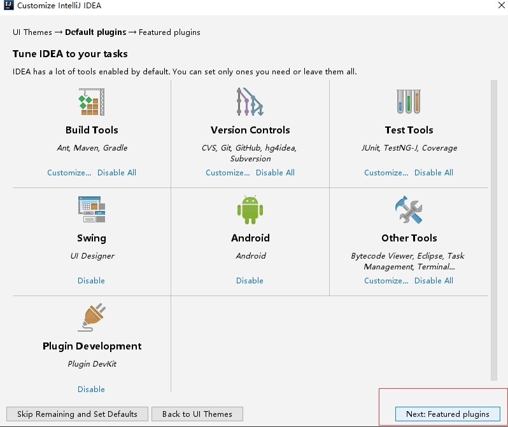Click the 'Plugin DevKit' description text

(92, 364)
